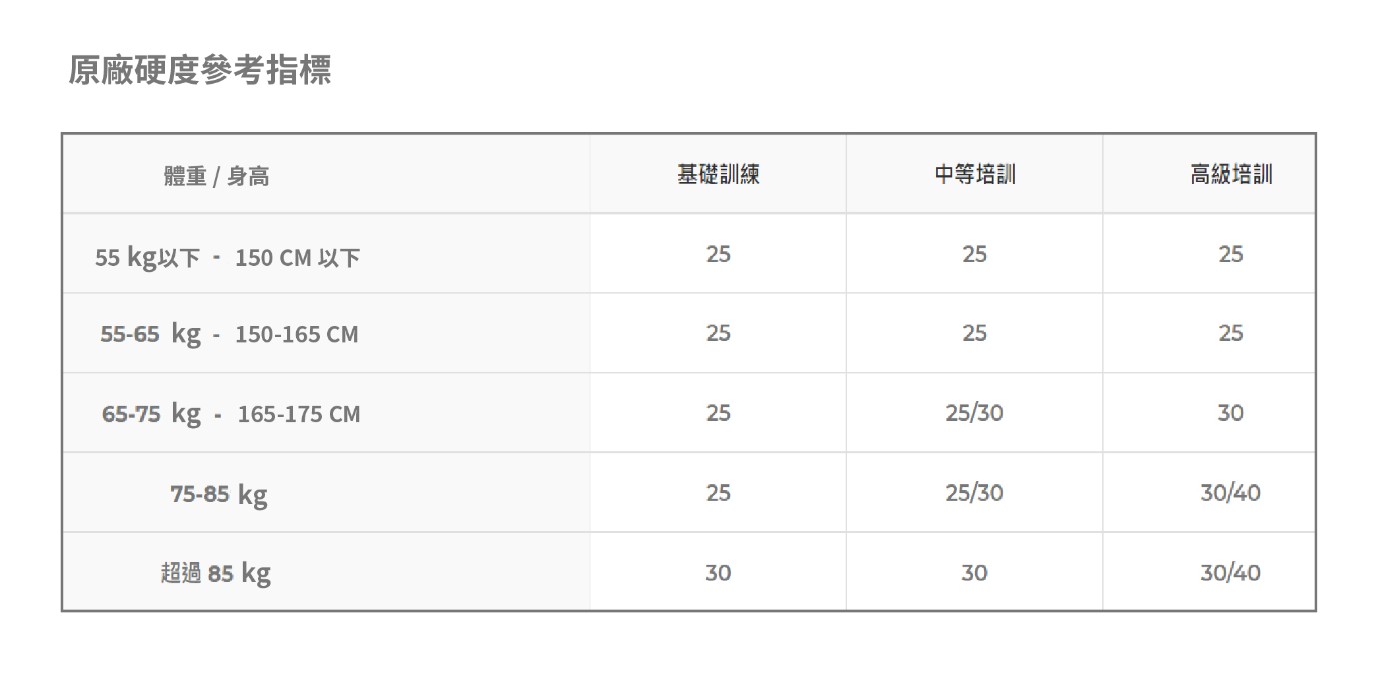Select 基礎訓練 value 30 for 超過 85 kg
This screenshot has height=700, width=1374.
pos(718,573)
